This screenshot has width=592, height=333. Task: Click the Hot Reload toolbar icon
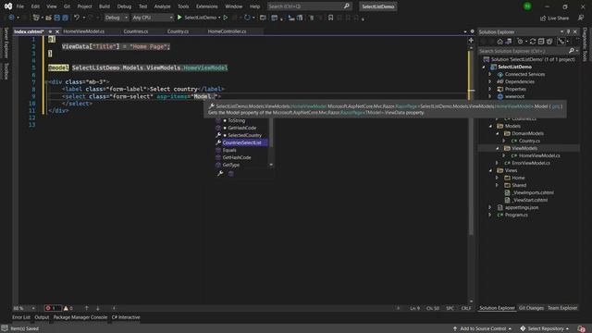tap(247, 18)
